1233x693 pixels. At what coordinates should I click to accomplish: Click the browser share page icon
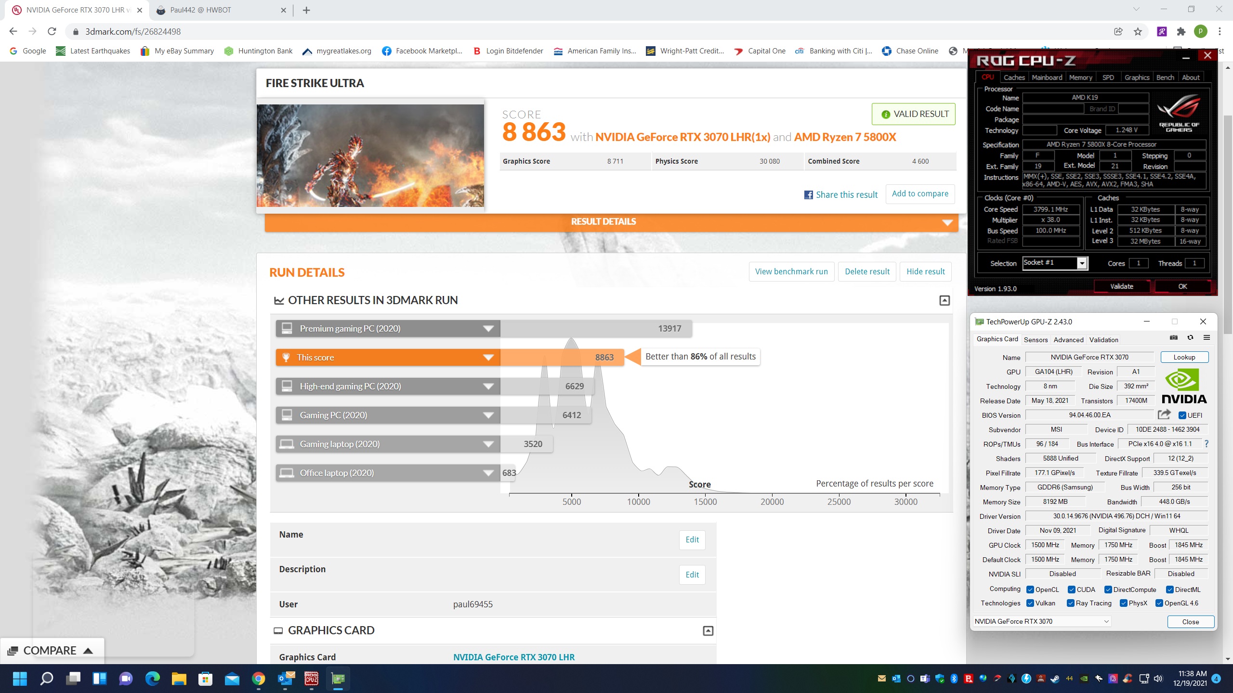[1118, 32]
